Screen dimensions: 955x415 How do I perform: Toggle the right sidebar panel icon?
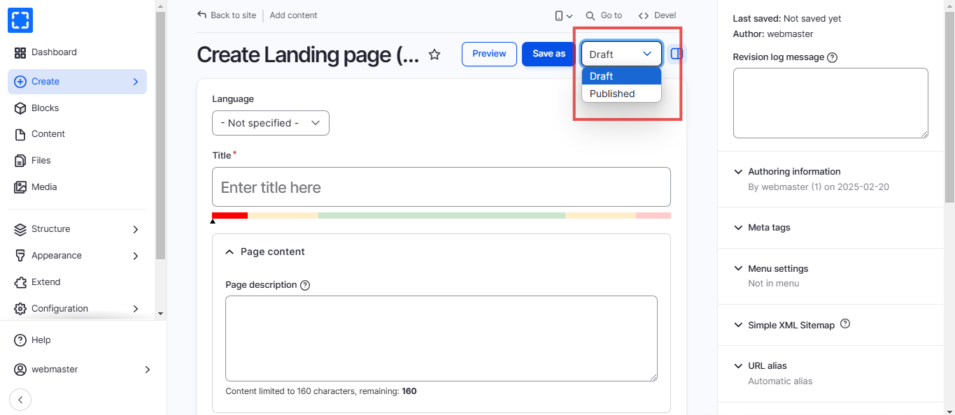coord(677,54)
